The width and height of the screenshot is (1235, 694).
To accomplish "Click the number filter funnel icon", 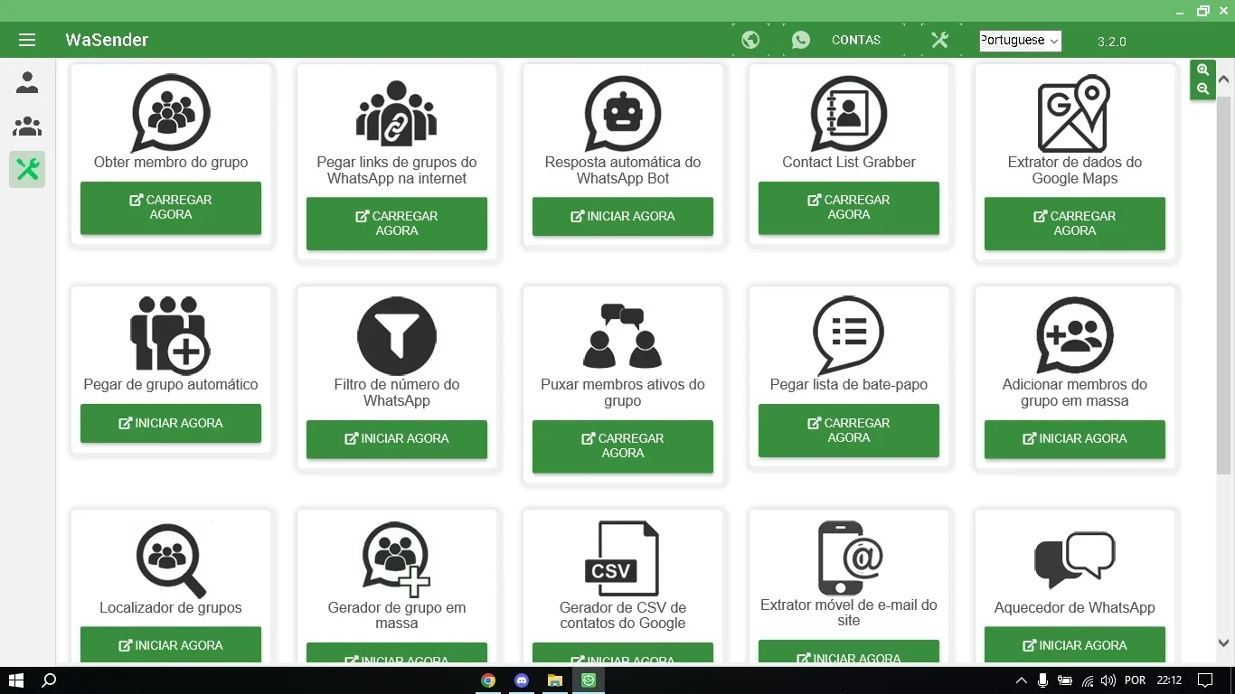I will tap(397, 336).
